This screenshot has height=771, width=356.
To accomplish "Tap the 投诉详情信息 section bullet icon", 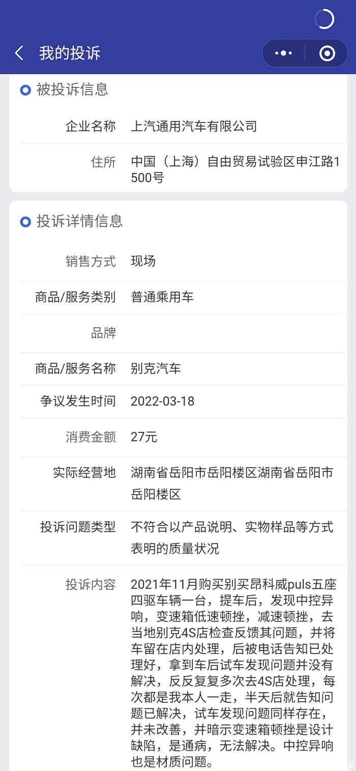I will point(25,222).
